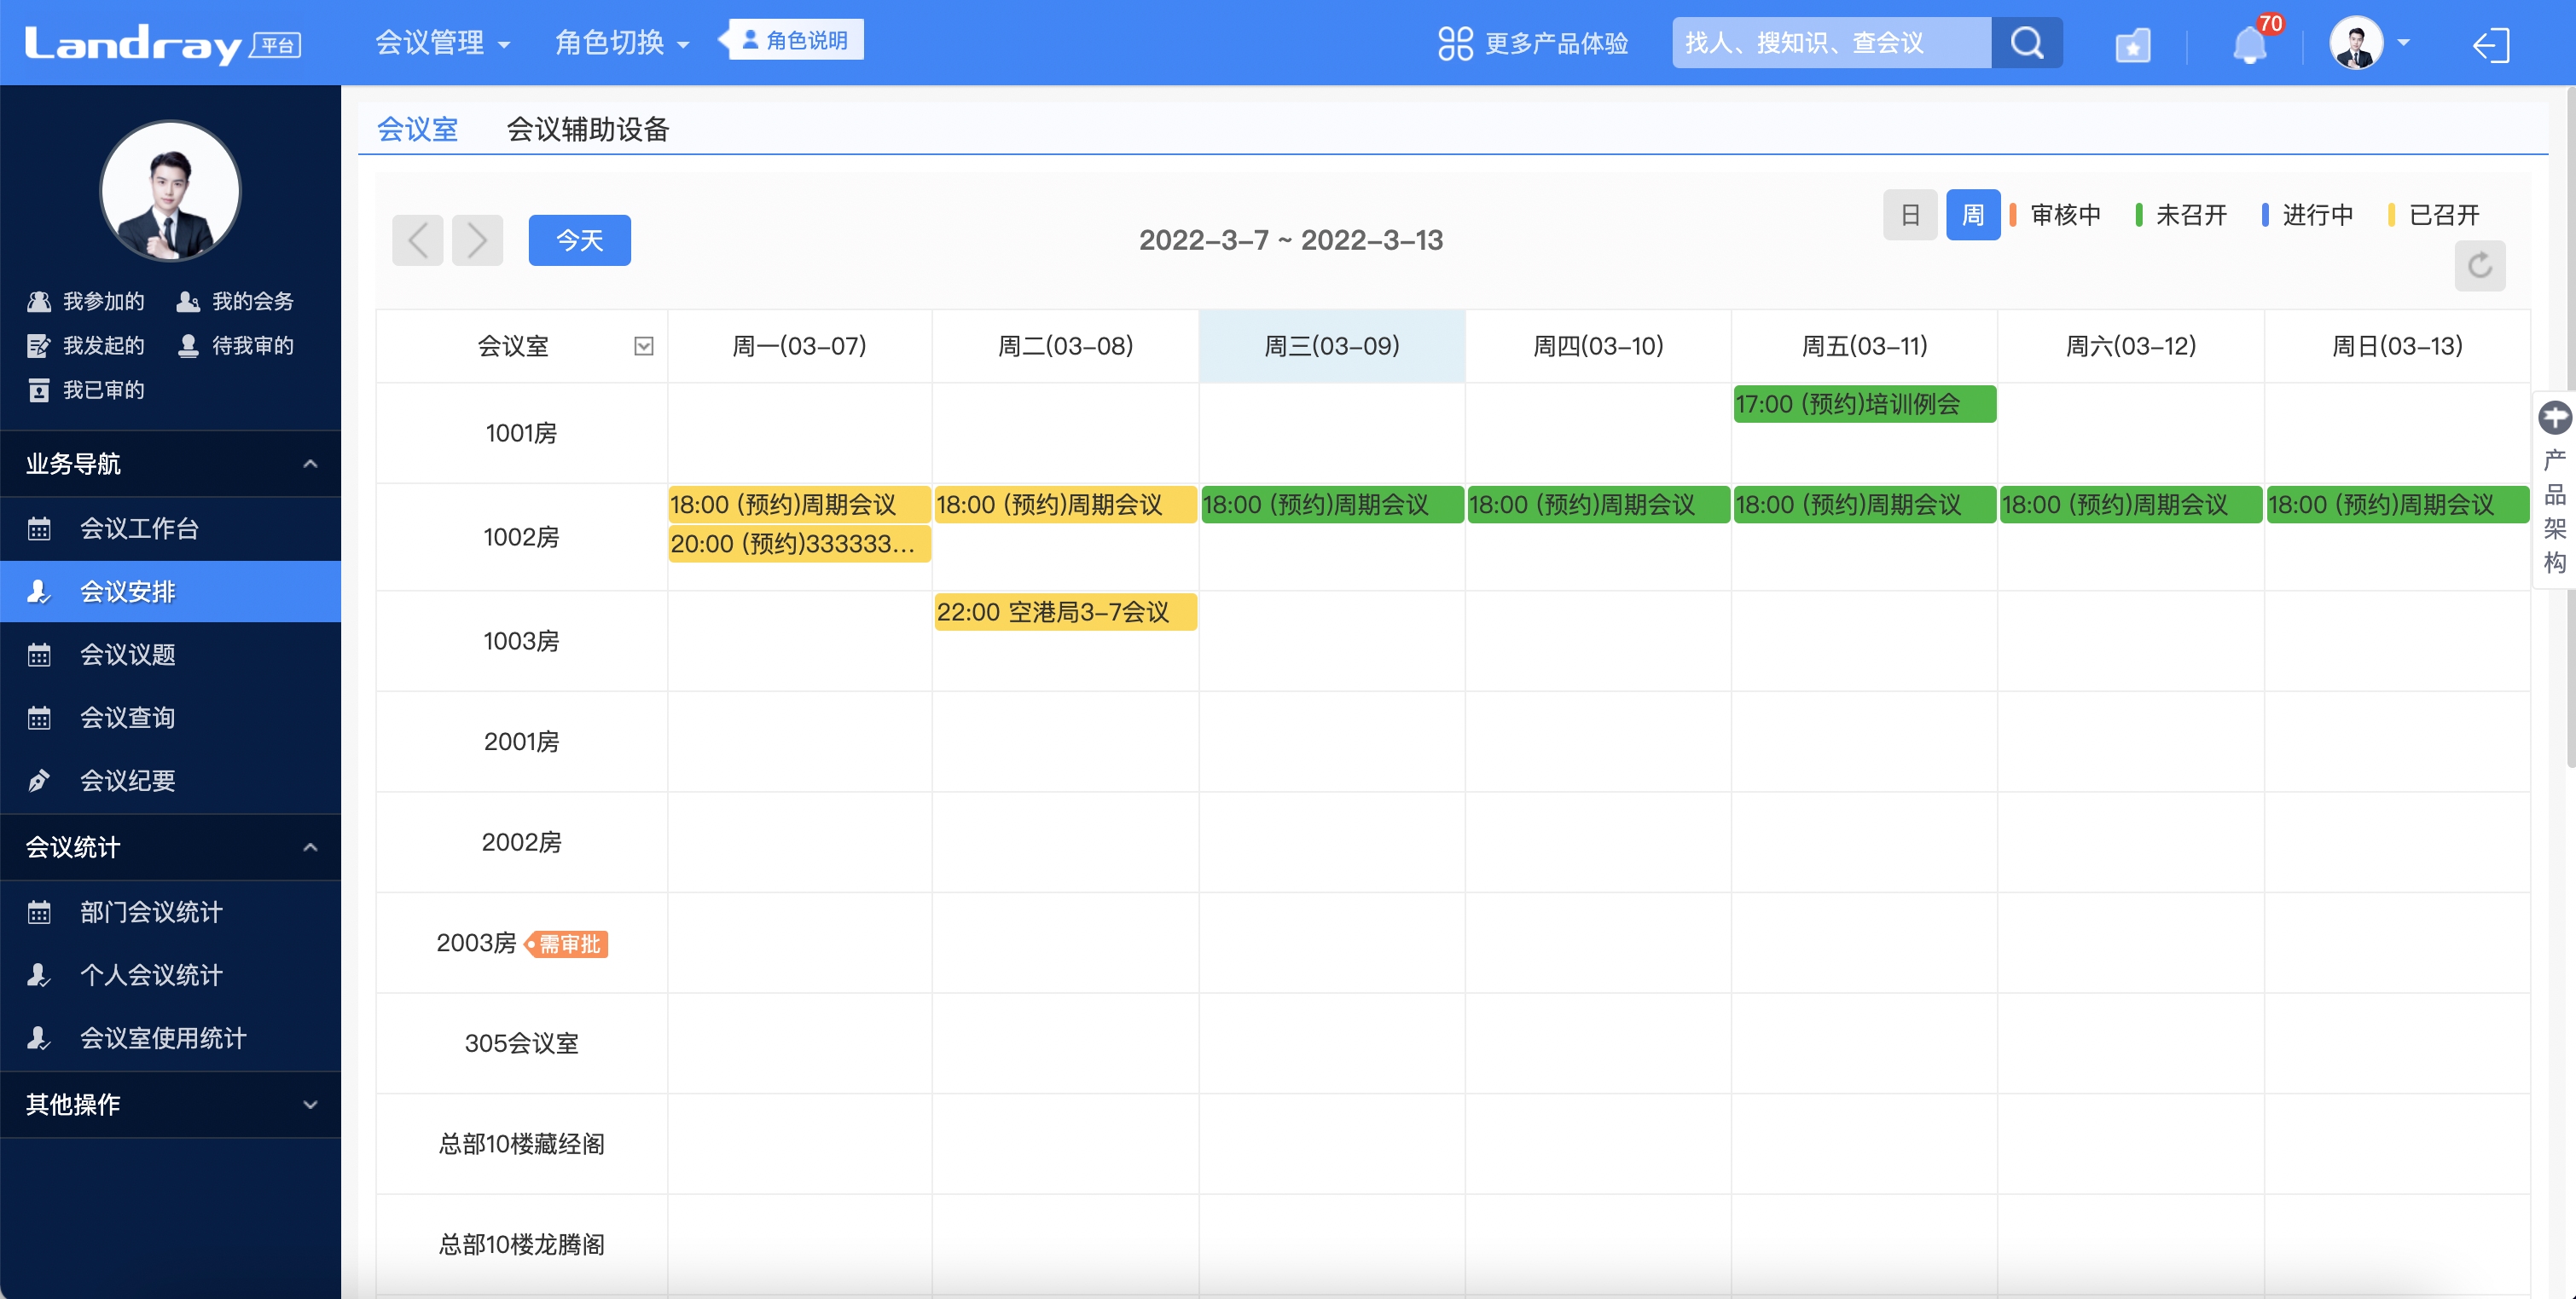Viewport: 2576px width, 1299px height.
Task: Click the 会议纪要 pen icon
Action: click(x=39, y=781)
